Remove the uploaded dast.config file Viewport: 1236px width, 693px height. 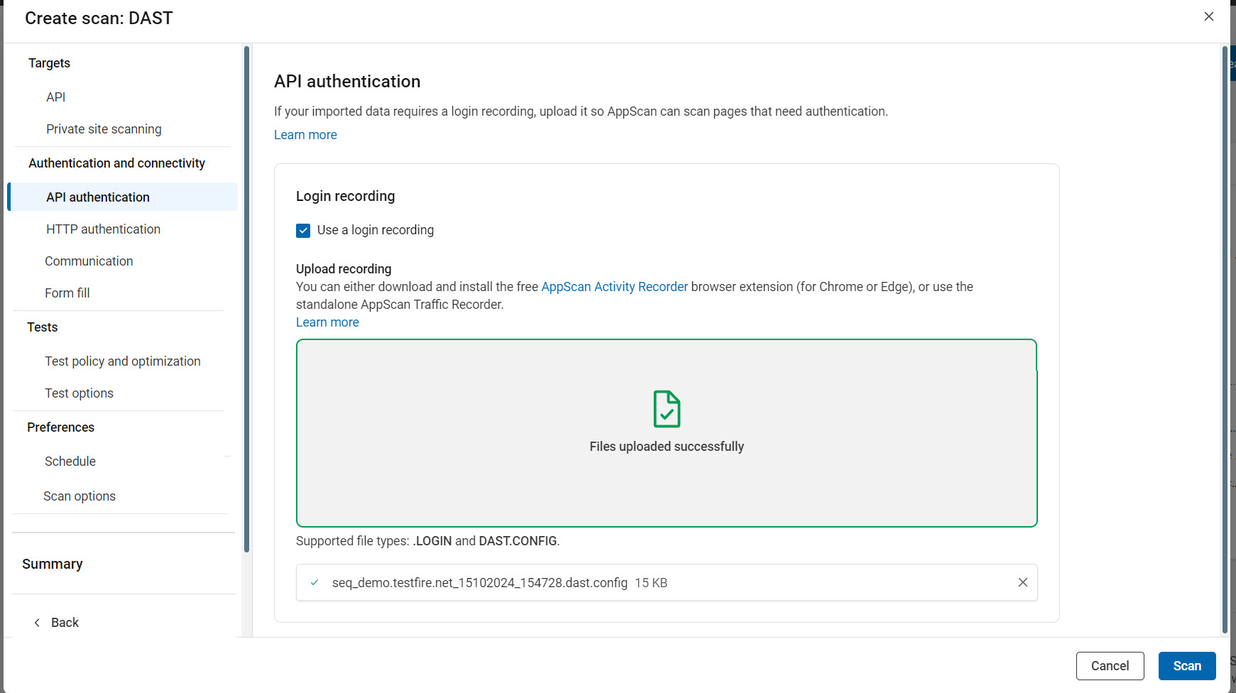click(x=1022, y=582)
